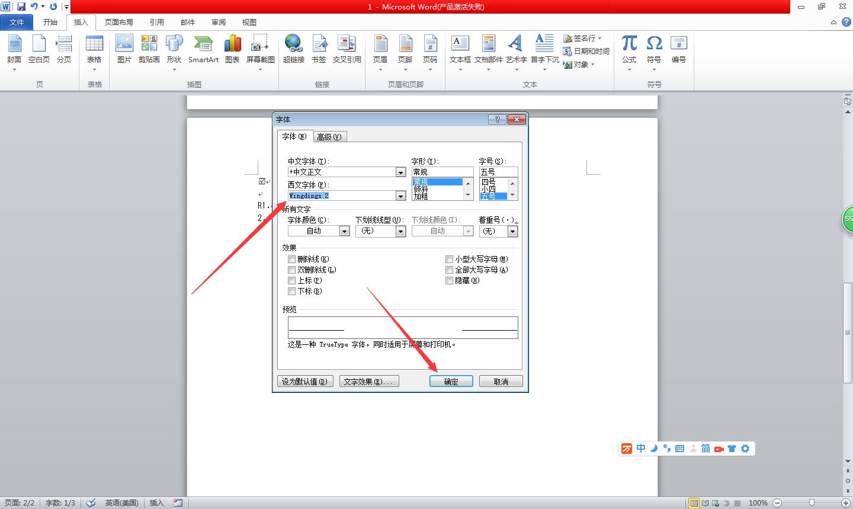The image size is (853, 509).
Task: Click the font size (字号) input field
Action: click(x=499, y=172)
